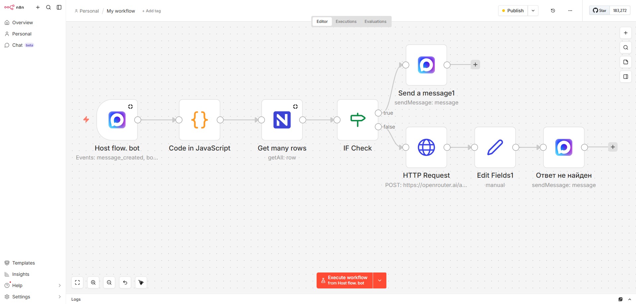This screenshot has width=636, height=304.
Task: Zoom in on the workflow canvas
Action: point(93,282)
